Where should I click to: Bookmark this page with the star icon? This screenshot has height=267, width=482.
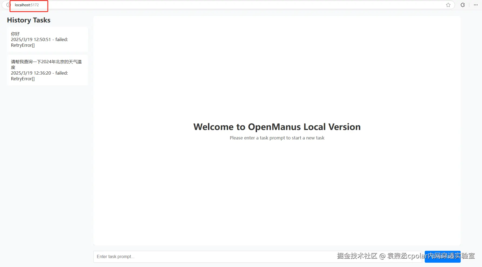448,5
